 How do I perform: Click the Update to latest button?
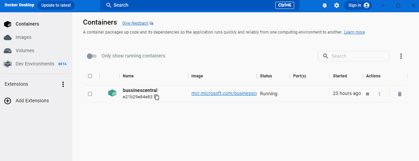coord(56,5)
